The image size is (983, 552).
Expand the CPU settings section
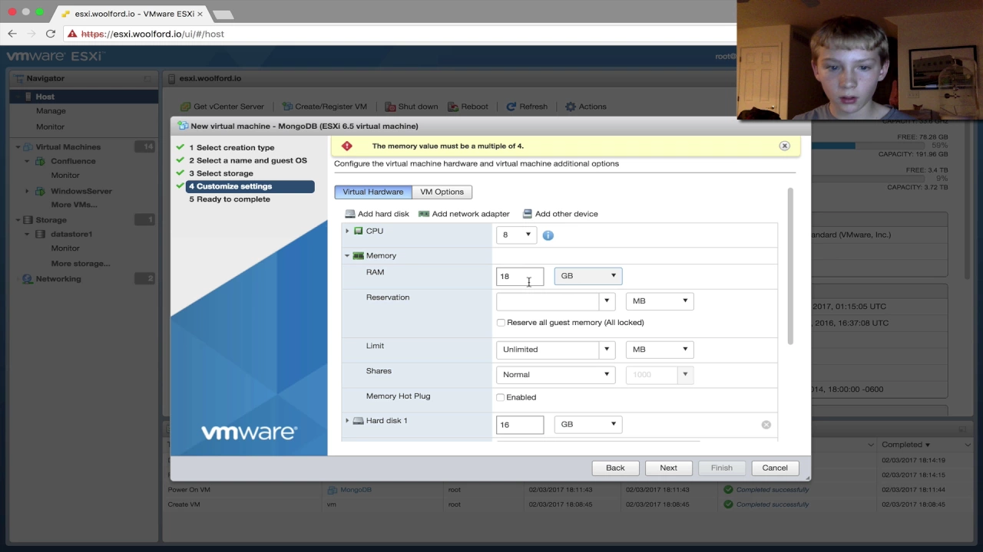(x=347, y=231)
